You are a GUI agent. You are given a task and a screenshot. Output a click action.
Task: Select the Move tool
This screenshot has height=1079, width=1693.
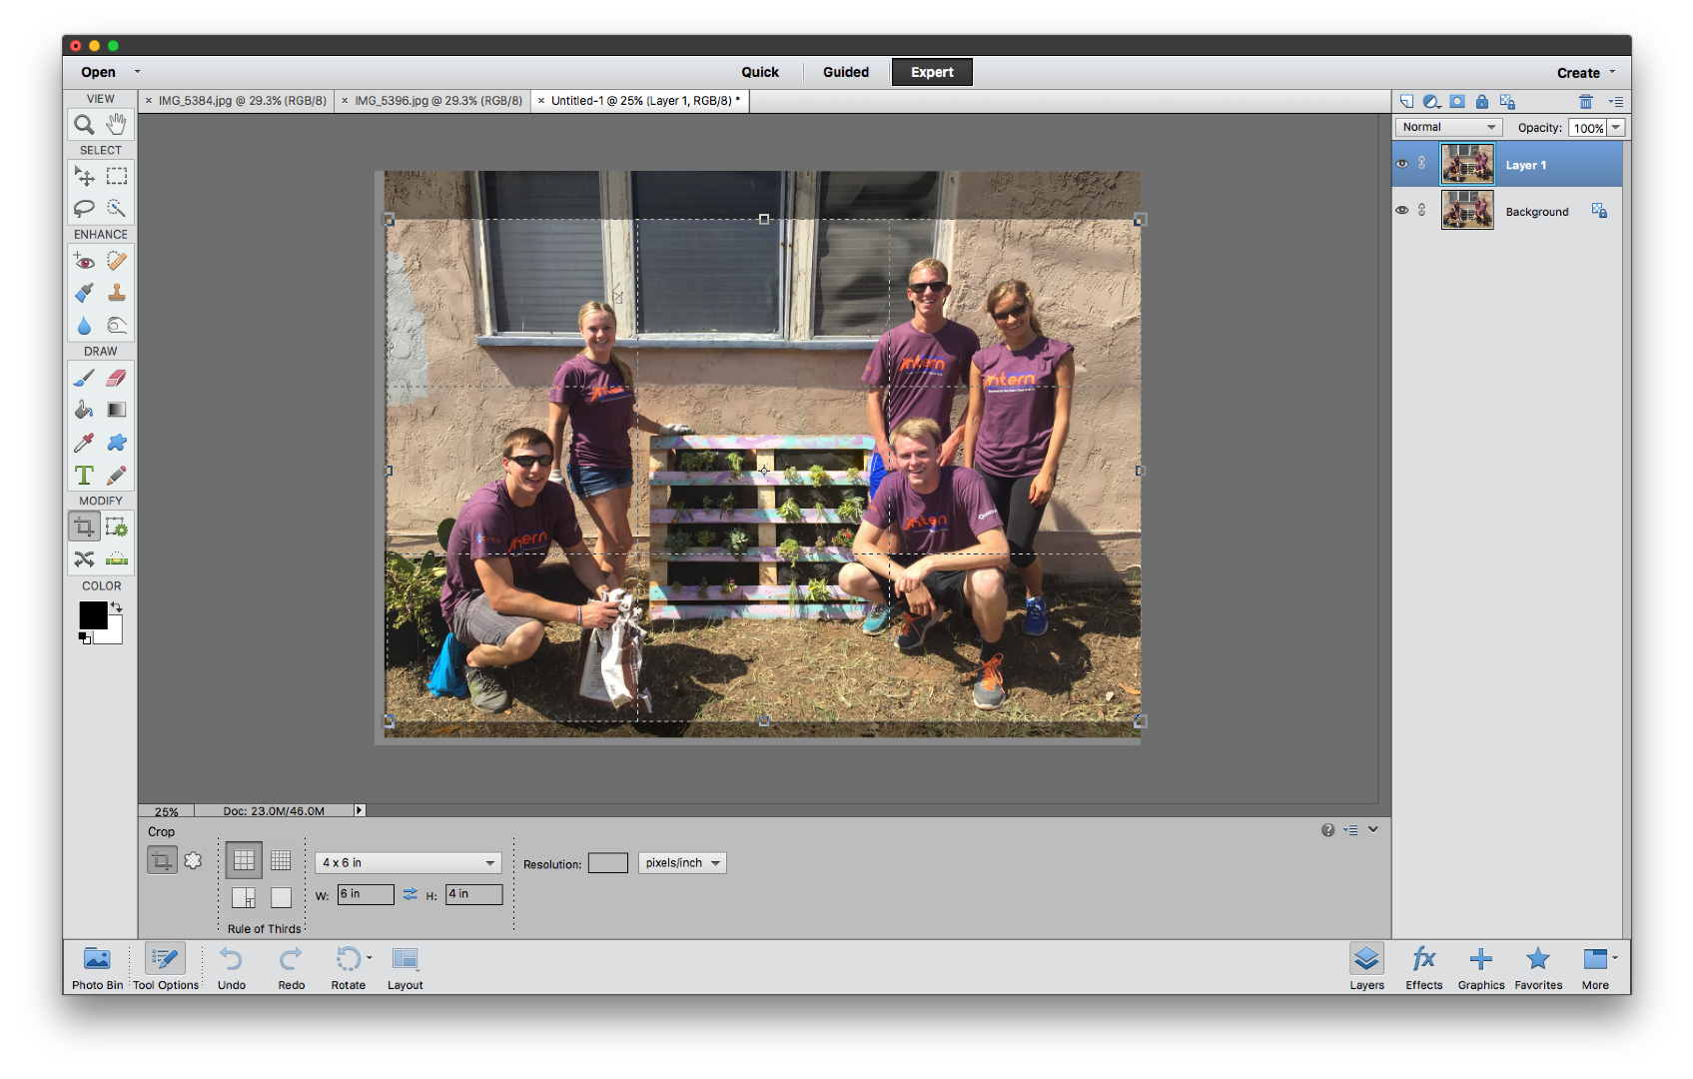(84, 176)
